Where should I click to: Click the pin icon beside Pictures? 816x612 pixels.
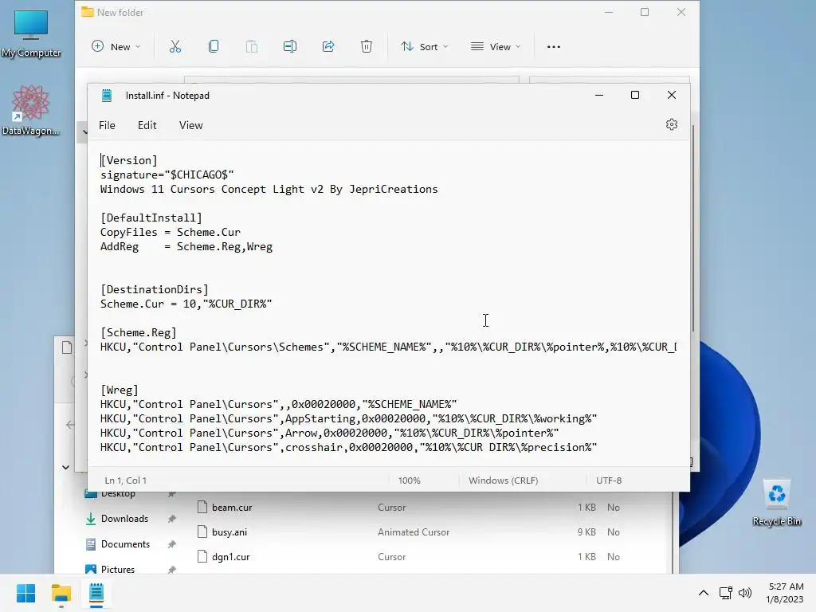point(172,570)
